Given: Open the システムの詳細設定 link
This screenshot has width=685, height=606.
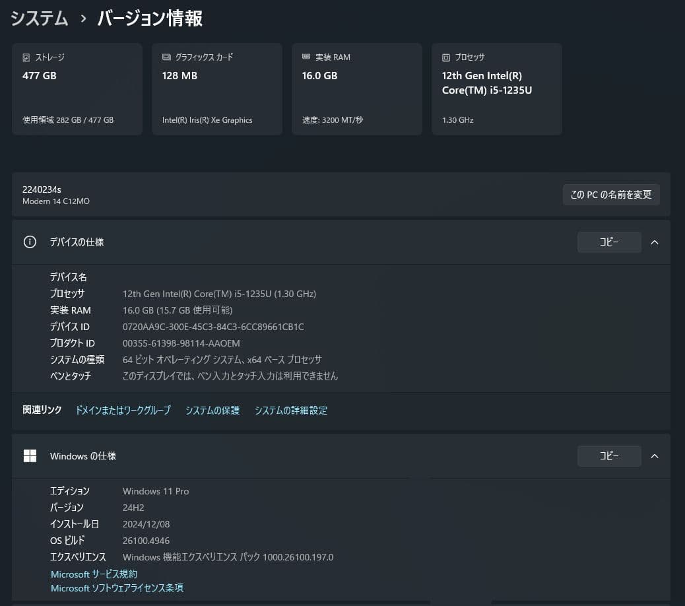Looking at the screenshot, I should coord(291,410).
